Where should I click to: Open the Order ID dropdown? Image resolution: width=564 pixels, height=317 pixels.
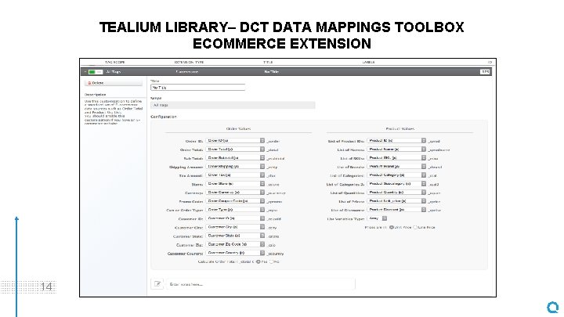click(x=235, y=141)
